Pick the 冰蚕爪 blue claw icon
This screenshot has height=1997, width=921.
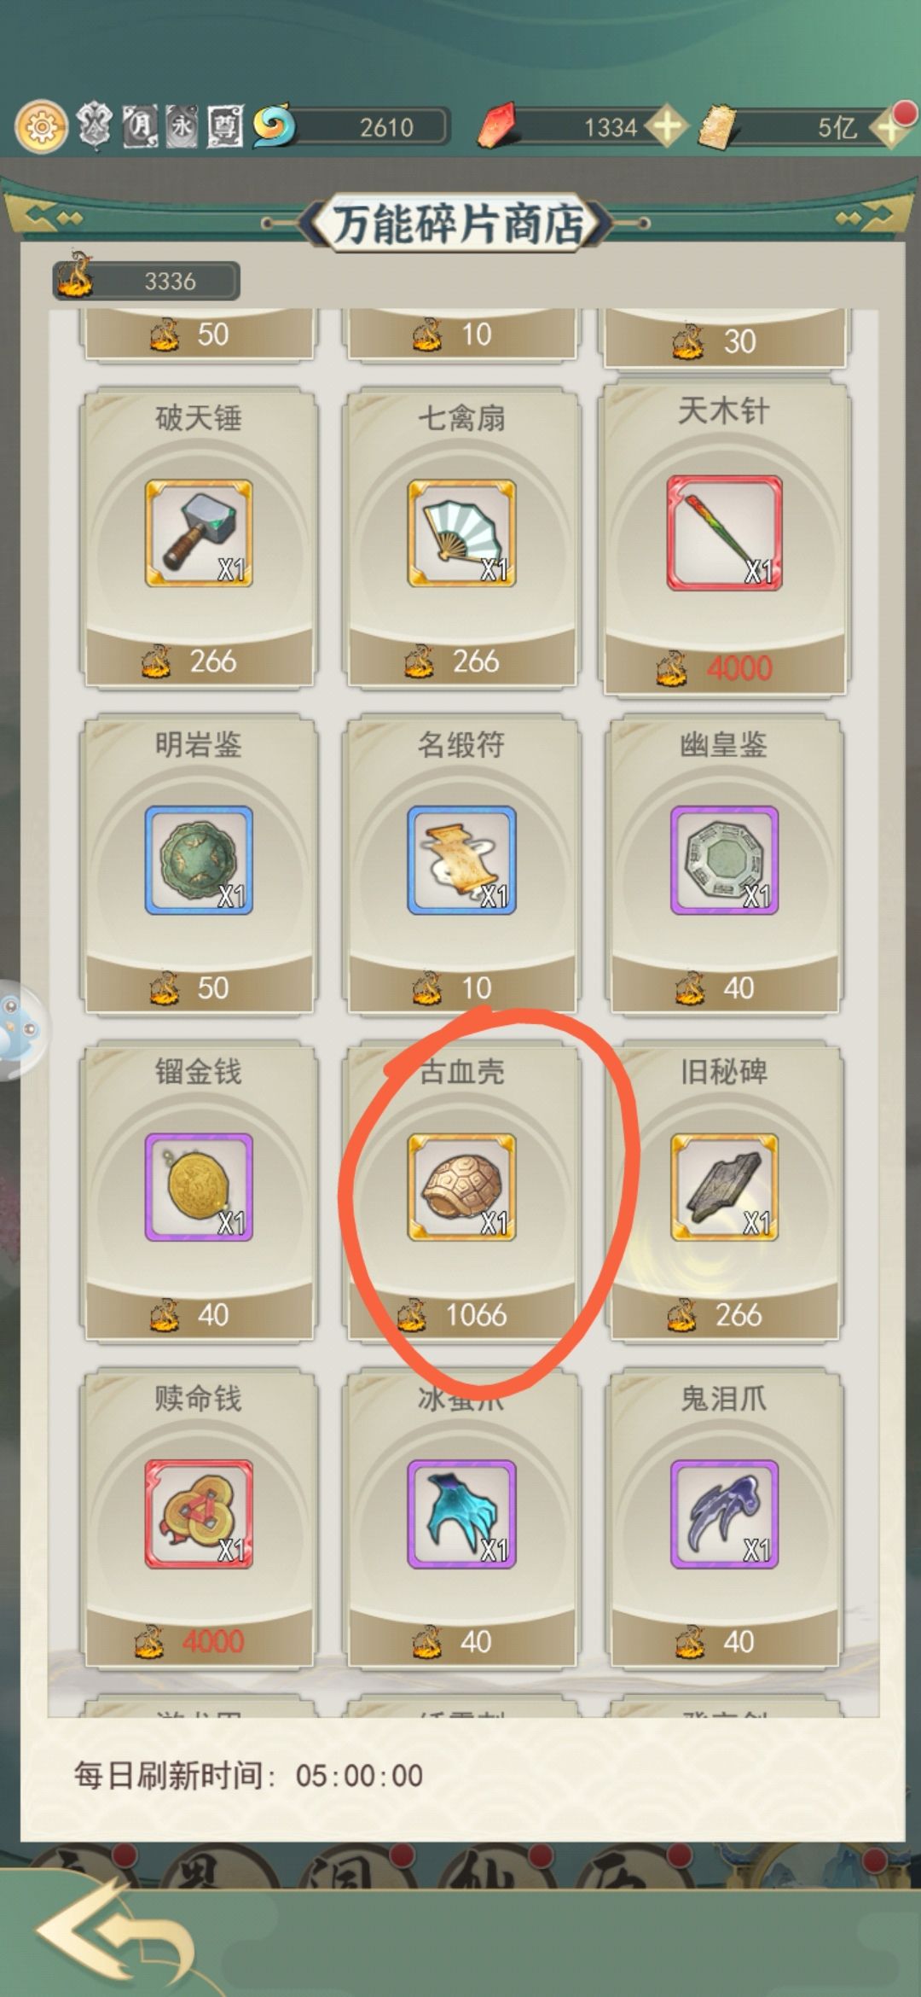click(x=461, y=1514)
